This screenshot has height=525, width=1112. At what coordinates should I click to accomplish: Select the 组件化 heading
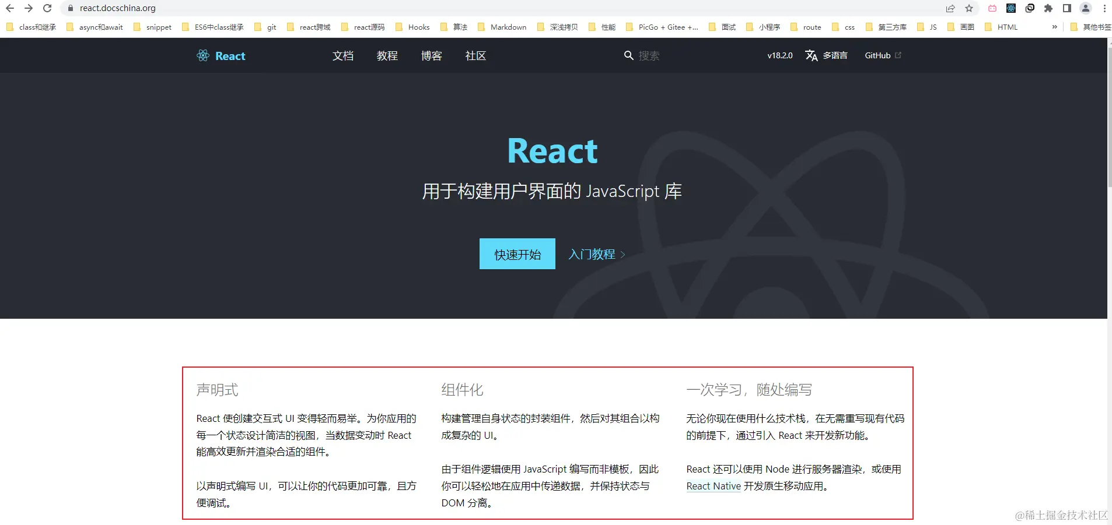tap(462, 390)
